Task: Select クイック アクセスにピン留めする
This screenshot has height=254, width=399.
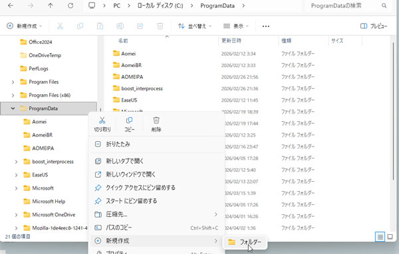Action: tap(156, 188)
